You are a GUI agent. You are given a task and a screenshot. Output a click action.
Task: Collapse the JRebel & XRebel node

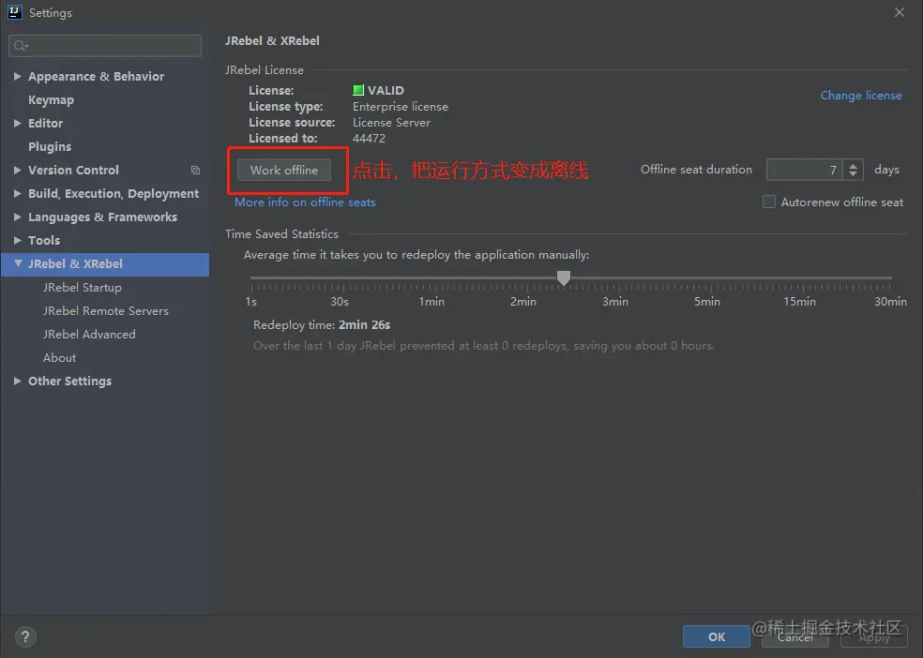pyautogui.click(x=18, y=263)
